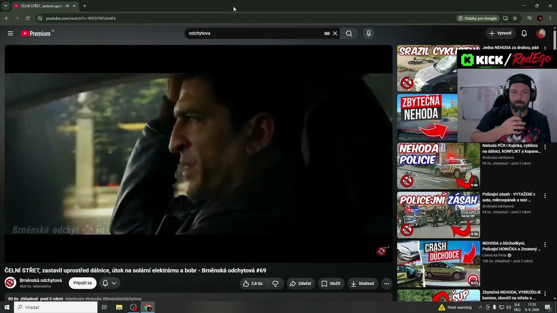Open the on-screen keyboard in the search box
This screenshot has height=313, width=557.
[x=327, y=33]
